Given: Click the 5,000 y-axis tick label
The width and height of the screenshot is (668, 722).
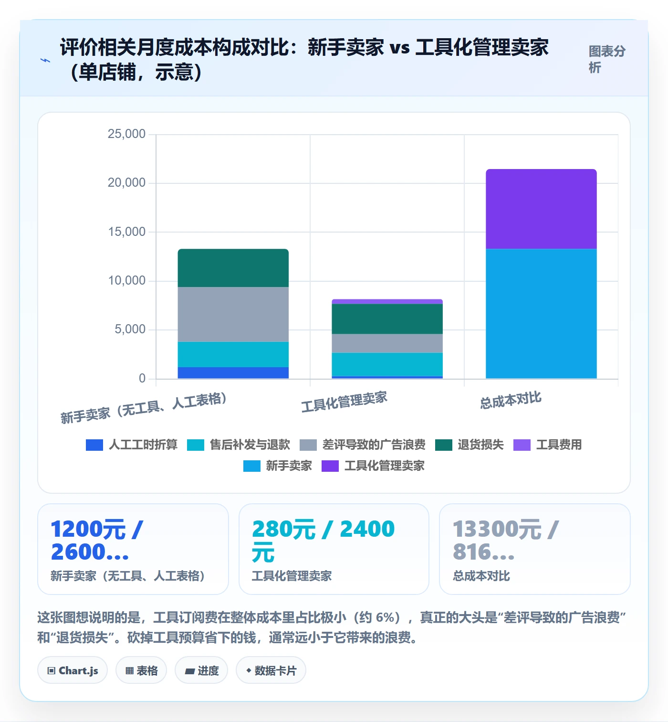Looking at the screenshot, I should (130, 329).
